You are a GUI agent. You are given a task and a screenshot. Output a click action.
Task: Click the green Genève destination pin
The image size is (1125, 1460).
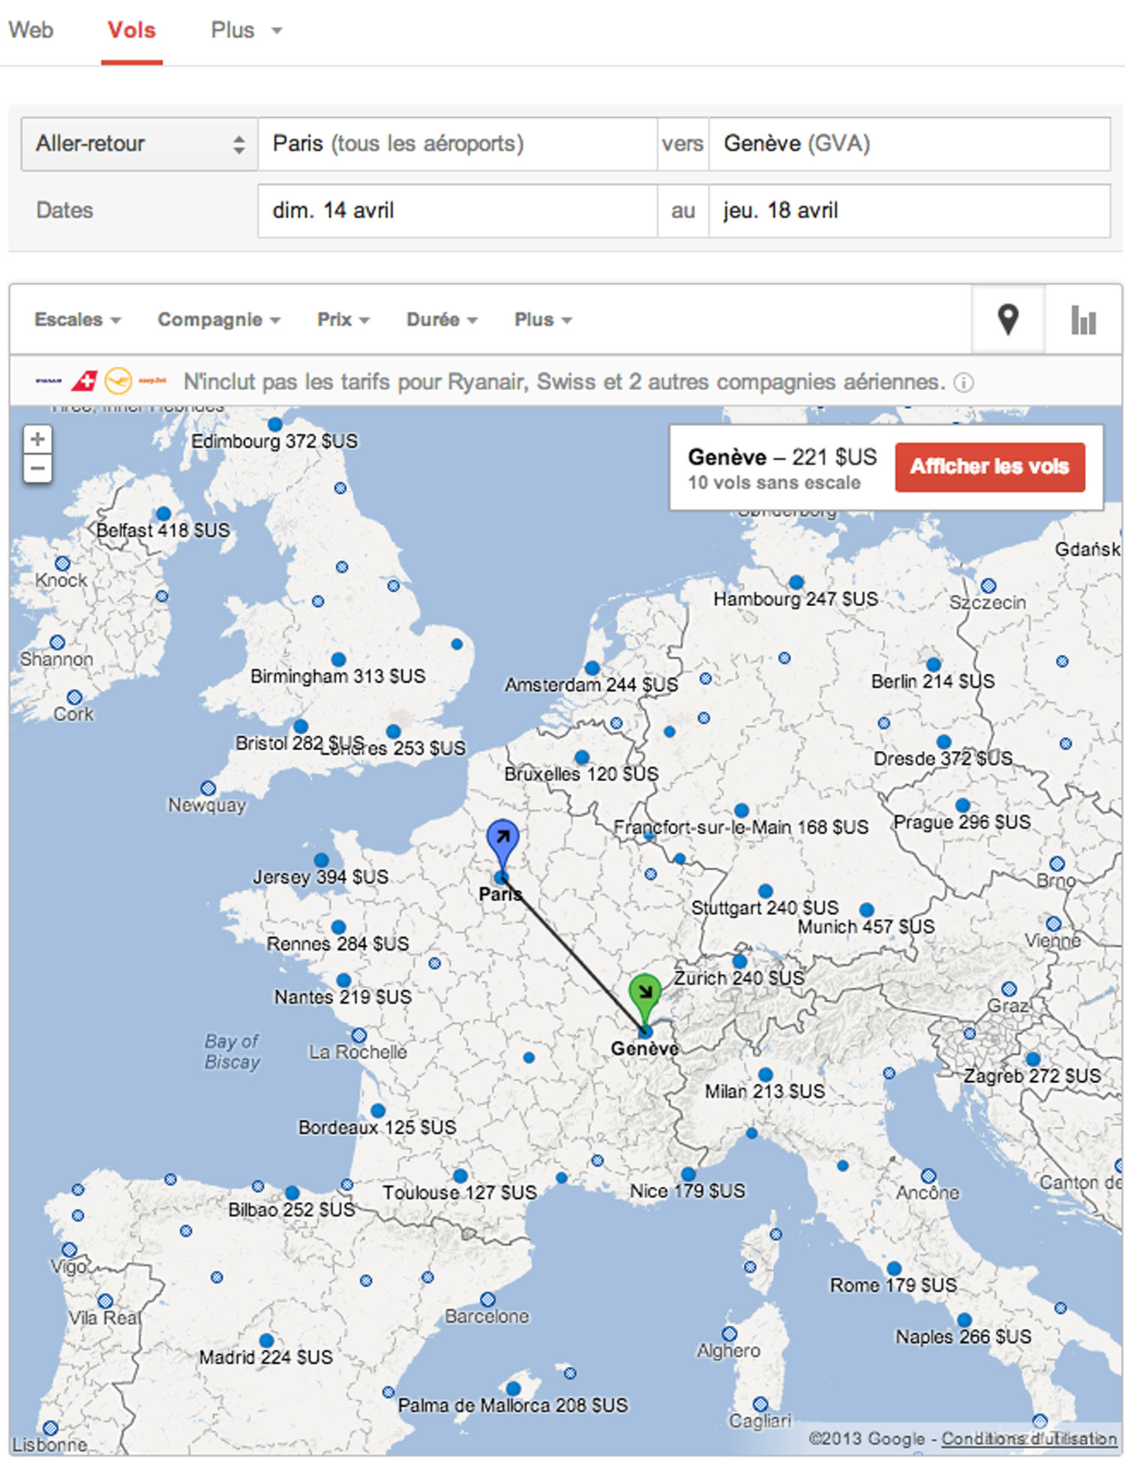(644, 994)
